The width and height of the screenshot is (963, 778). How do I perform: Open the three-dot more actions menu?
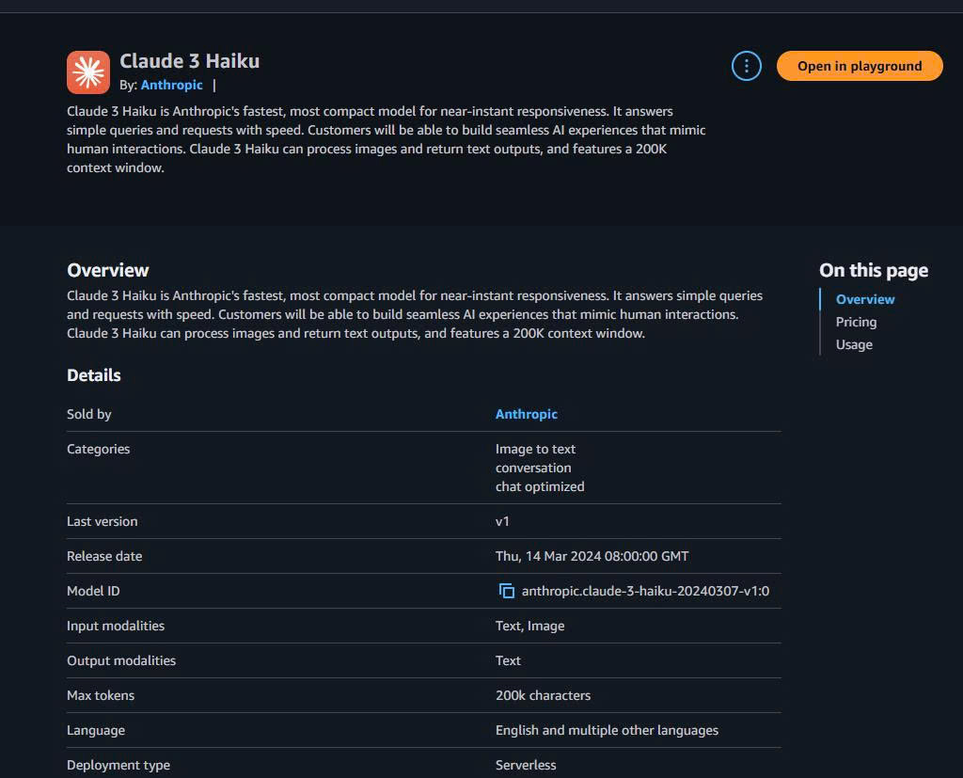click(746, 66)
